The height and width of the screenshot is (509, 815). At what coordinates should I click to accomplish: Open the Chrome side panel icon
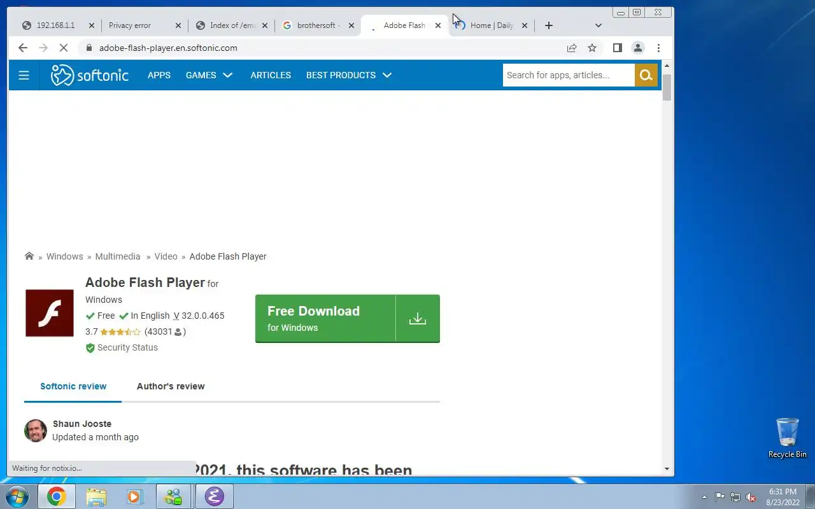point(617,48)
